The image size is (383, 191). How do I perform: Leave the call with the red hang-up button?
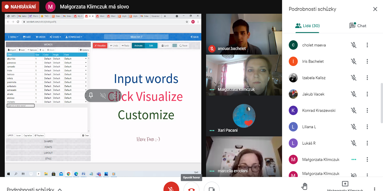coord(191,187)
